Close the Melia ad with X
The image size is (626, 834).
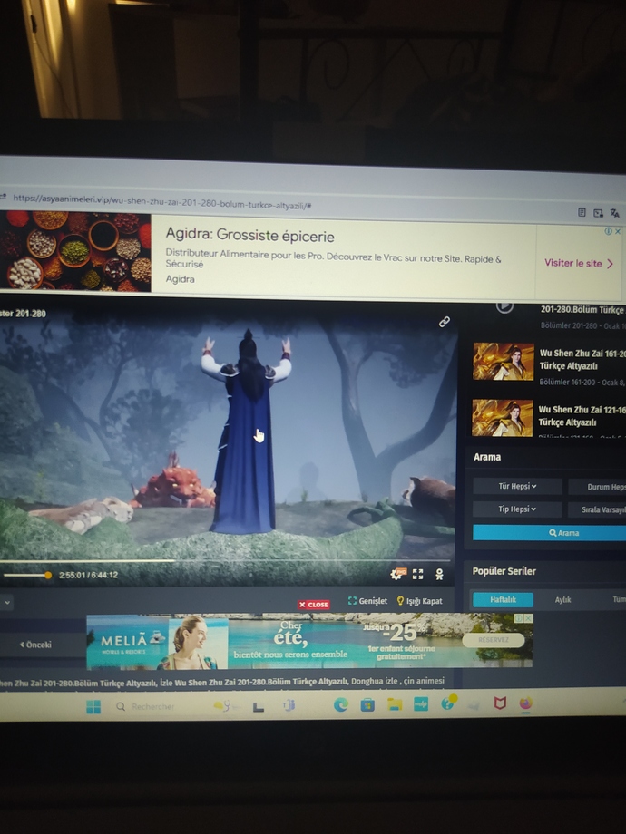click(528, 618)
